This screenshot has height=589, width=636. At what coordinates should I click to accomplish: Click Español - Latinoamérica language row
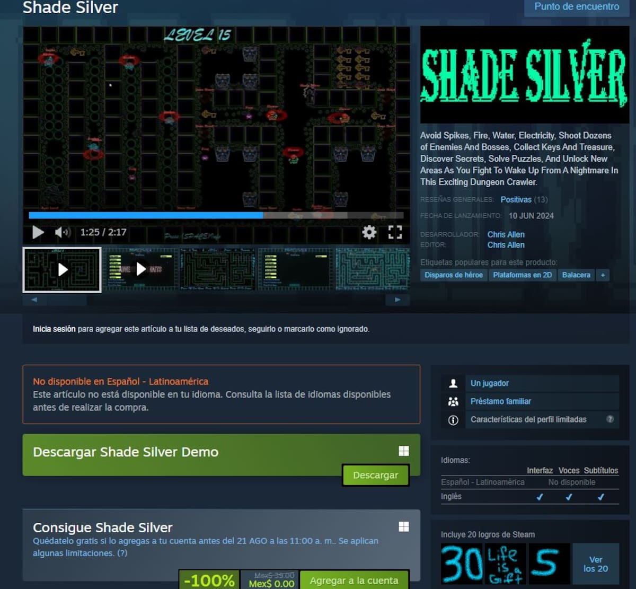point(530,482)
